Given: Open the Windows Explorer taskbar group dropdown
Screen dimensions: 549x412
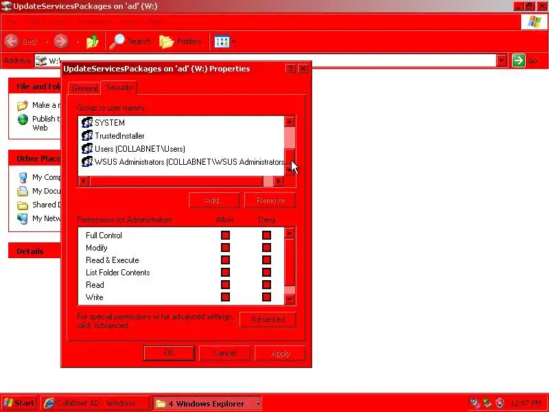Looking at the screenshot, I should pos(258,404).
